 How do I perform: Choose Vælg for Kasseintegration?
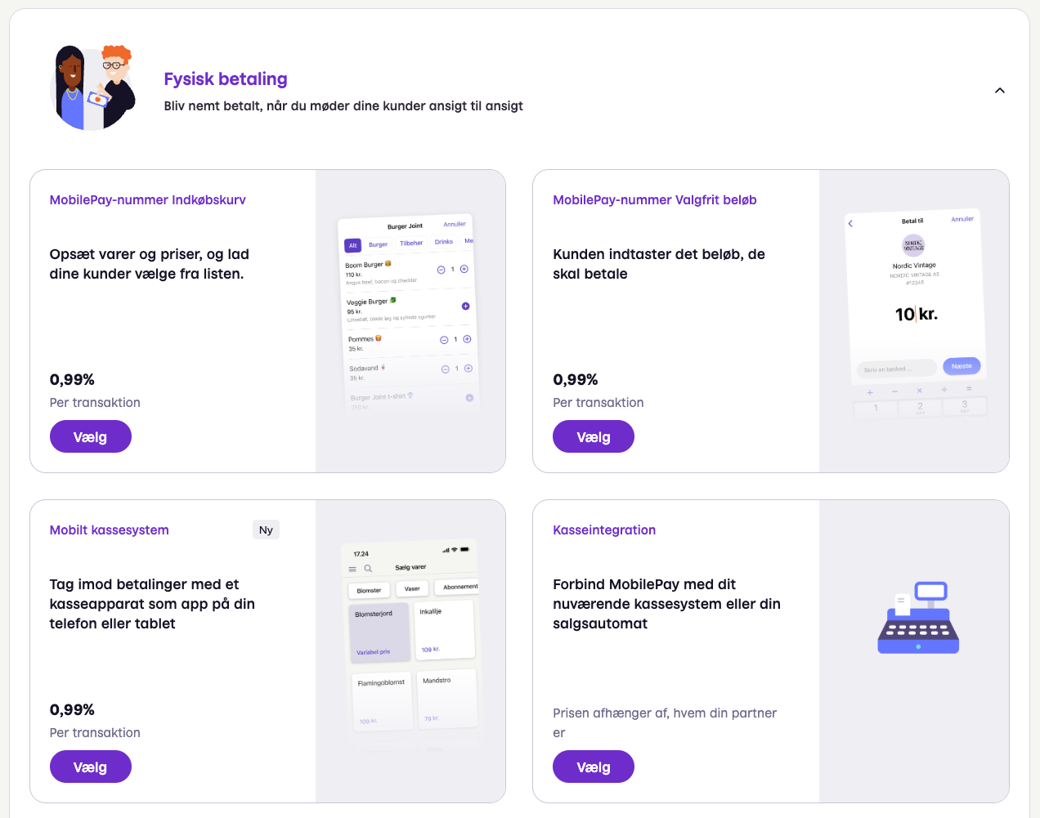coord(594,767)
